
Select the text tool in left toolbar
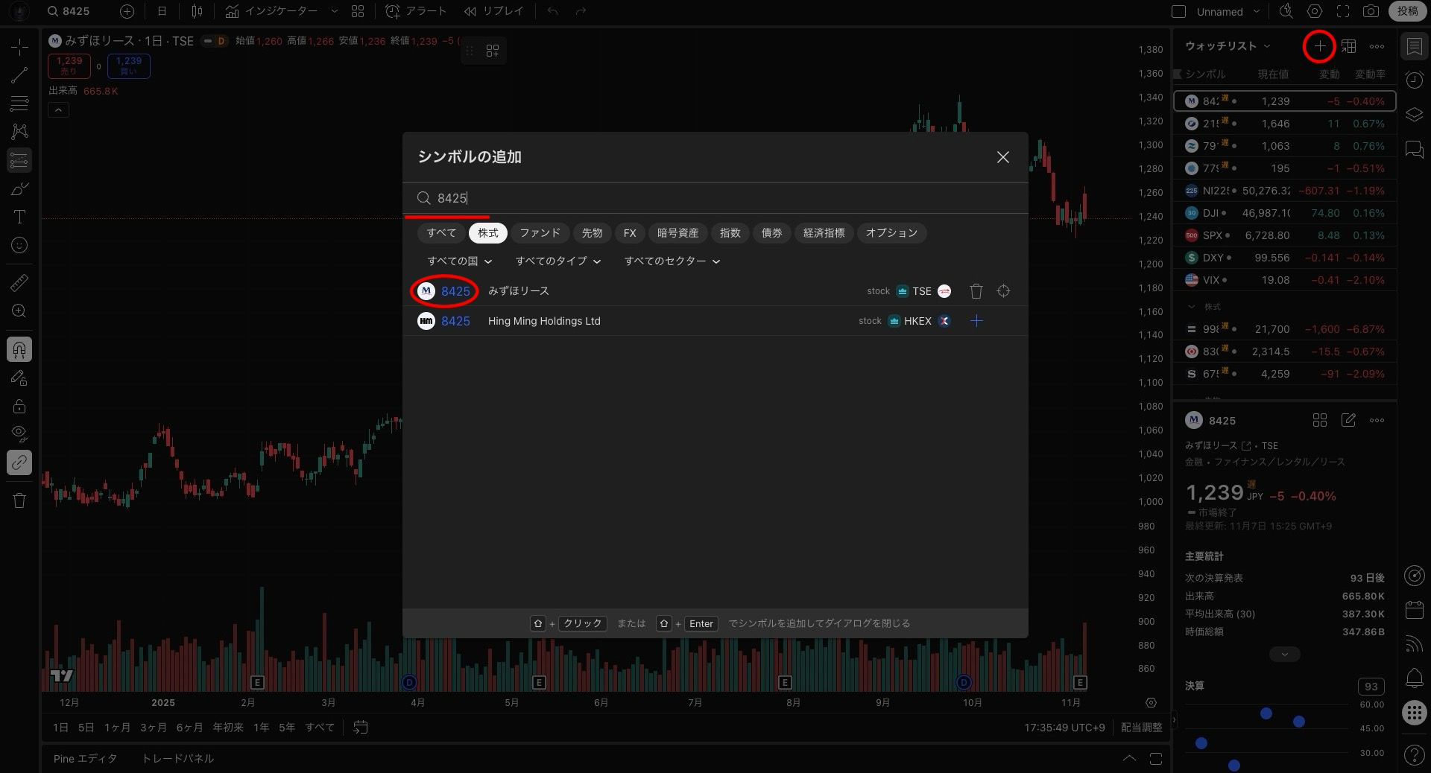click(19, 217)
